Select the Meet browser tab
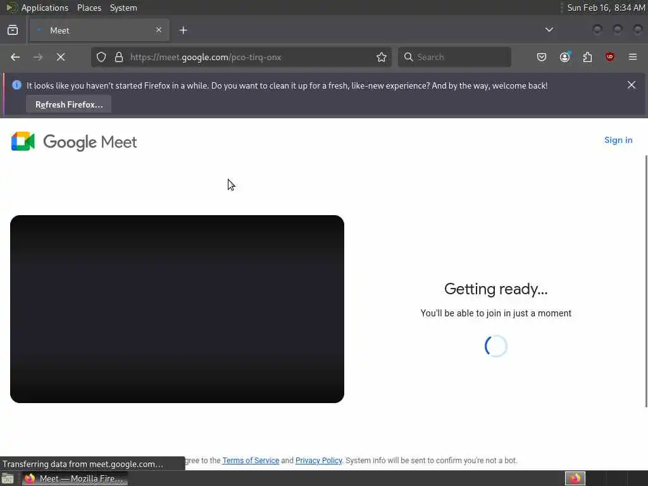This screenshot has height=486, width=648. (99, 30)
